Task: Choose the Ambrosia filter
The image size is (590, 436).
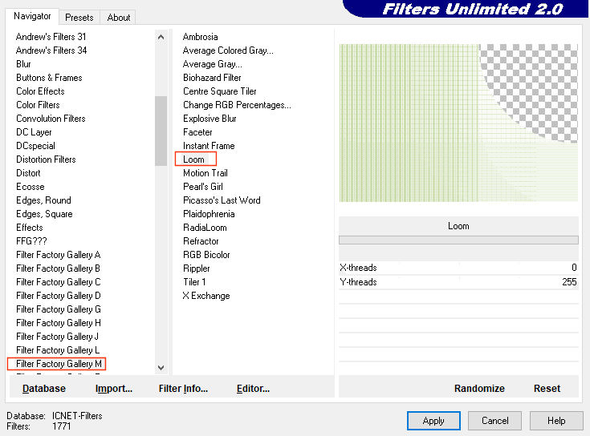Action: coord(200,37)
